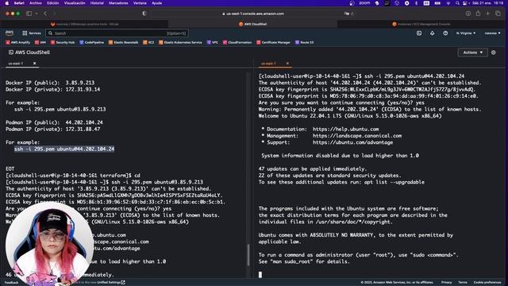Select right us-east-1 terminal tab
508x286 pixels.
pyautogui.click(x=268, y=64)
